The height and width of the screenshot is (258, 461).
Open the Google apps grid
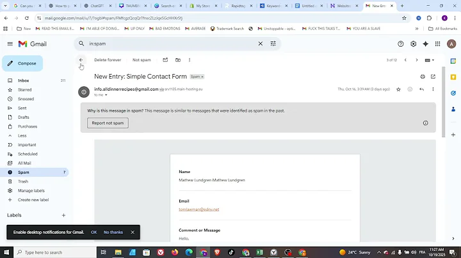point(437,43)
